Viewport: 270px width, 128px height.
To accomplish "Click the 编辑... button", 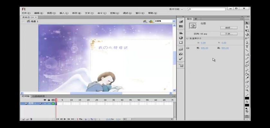I will [x=229, y=28].
